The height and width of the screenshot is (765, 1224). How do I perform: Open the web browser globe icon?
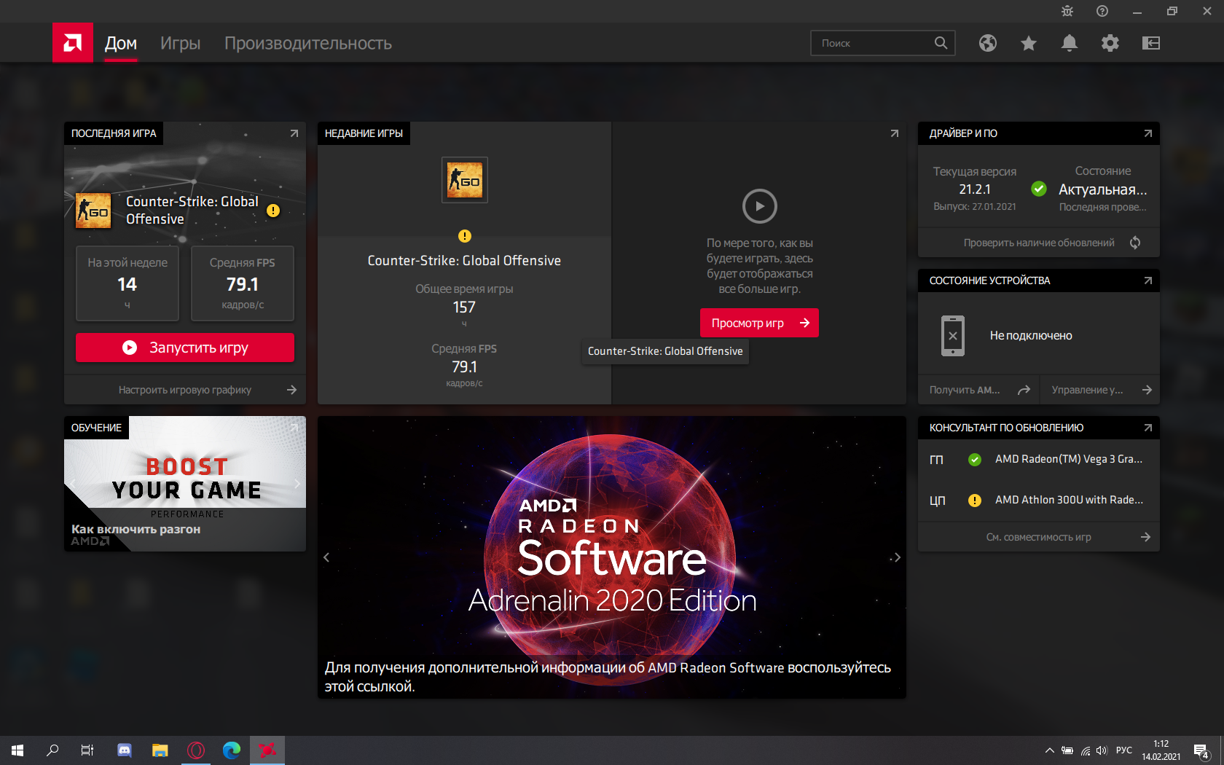(x=988, y=43)
